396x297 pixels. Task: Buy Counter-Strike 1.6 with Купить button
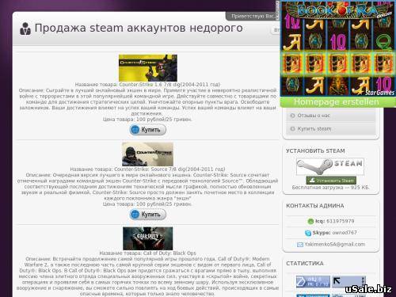tap(148, 130)
